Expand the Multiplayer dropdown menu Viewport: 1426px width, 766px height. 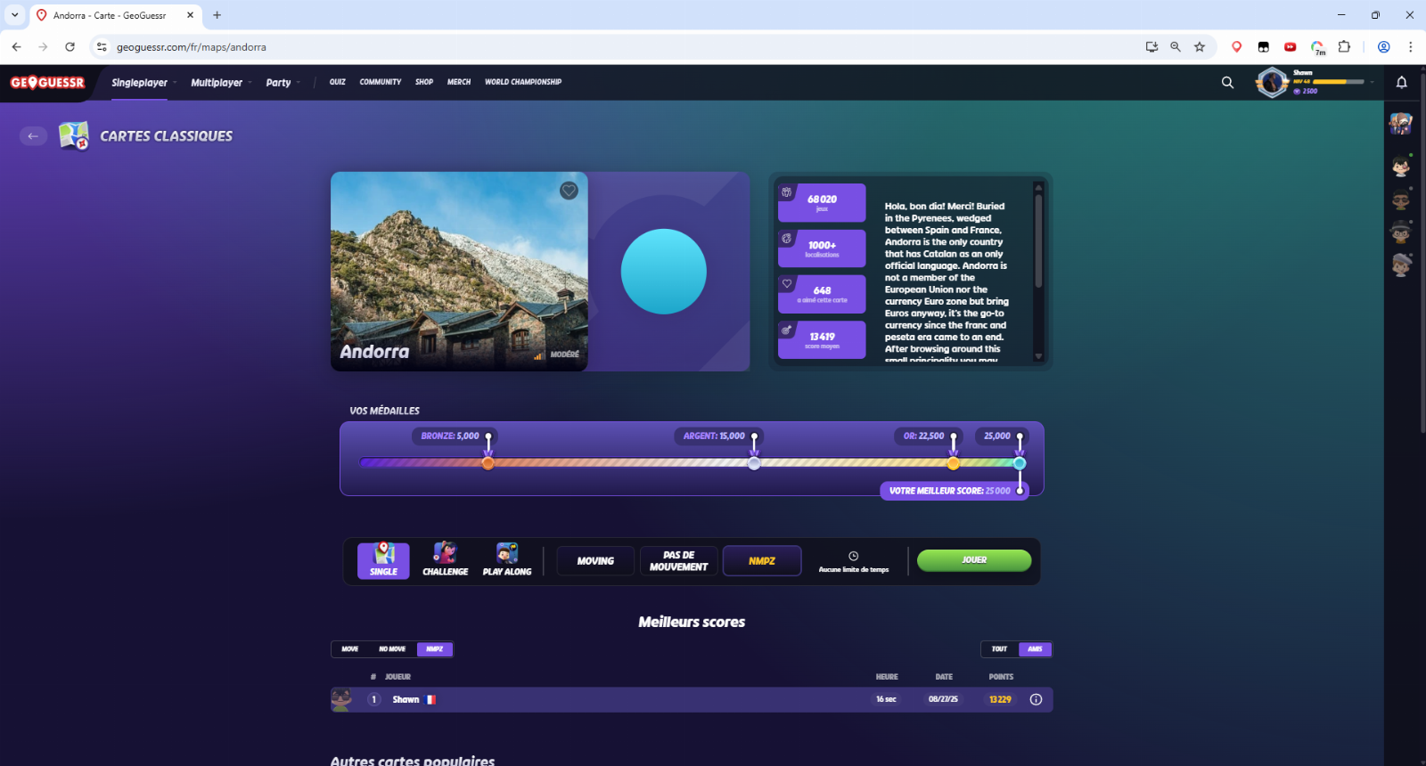tap(217, 83)
